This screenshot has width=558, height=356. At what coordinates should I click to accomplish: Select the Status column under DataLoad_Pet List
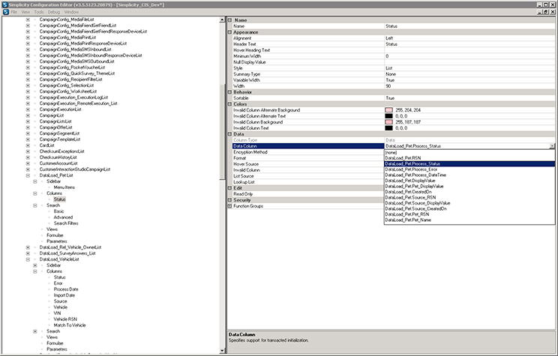[x=59, y=199]
